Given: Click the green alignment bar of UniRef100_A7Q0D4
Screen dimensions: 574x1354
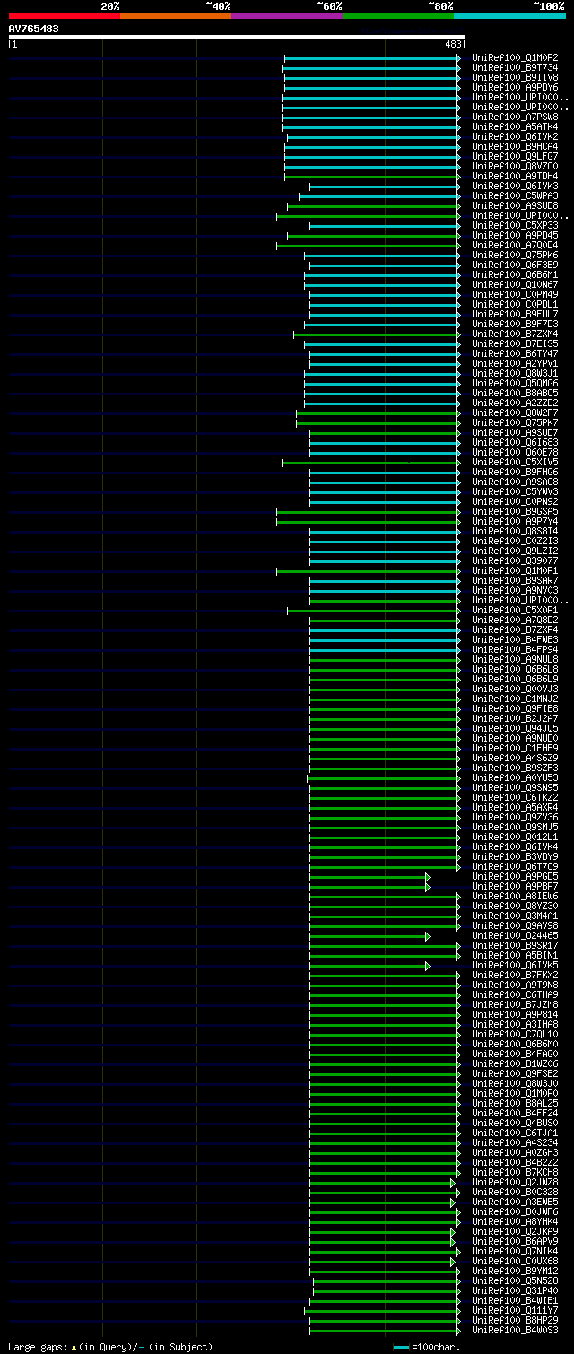Looking at the screenshot, I should click(368, 245).
